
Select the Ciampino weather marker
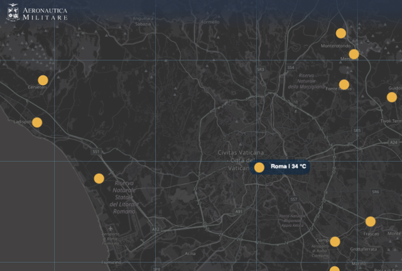[335, 241]
